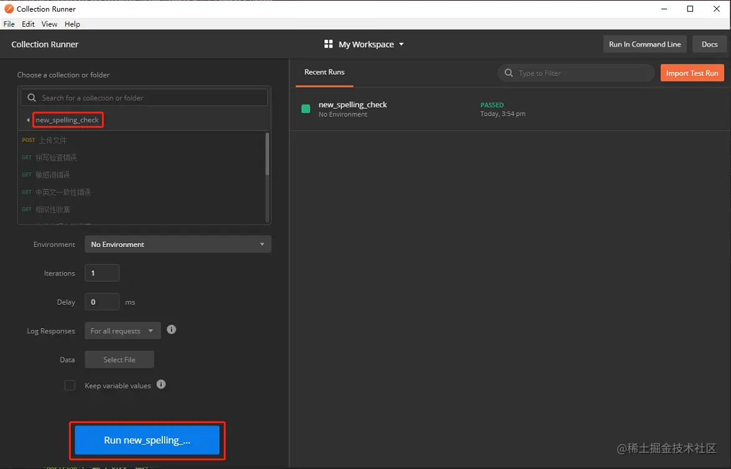Select the GET 拼写检查错误 request
Image resolution: width=731 pixels, height=469 pixels.
pyautogui.click(x=142, y=158)
